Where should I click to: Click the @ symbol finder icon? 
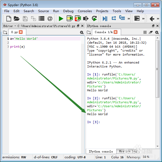click(50, 19)
